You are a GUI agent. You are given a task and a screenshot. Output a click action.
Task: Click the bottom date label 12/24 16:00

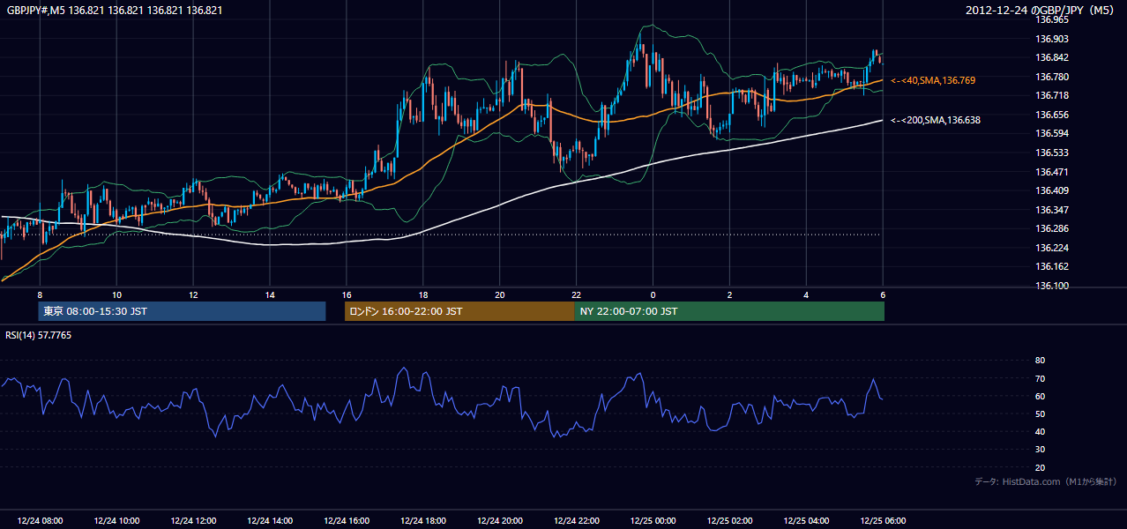click(347, 521)
